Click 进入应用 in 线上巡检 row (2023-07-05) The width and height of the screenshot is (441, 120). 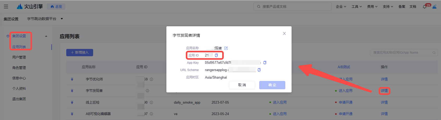[x=280, y=102]
